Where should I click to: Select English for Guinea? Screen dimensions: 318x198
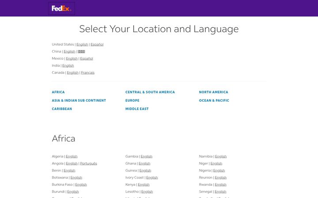[x=145, y=171]
